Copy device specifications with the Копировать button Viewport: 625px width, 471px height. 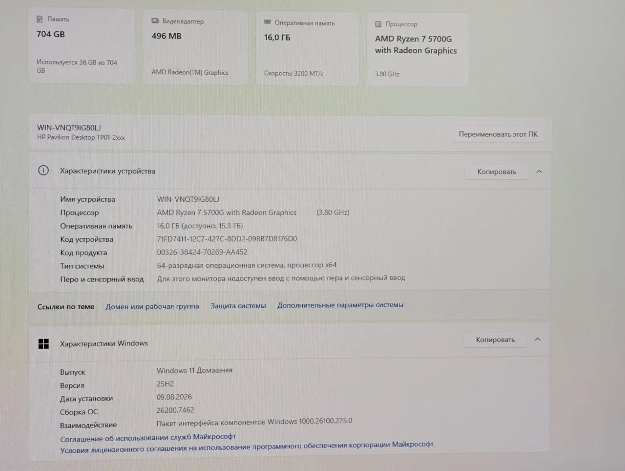point(497,171)
